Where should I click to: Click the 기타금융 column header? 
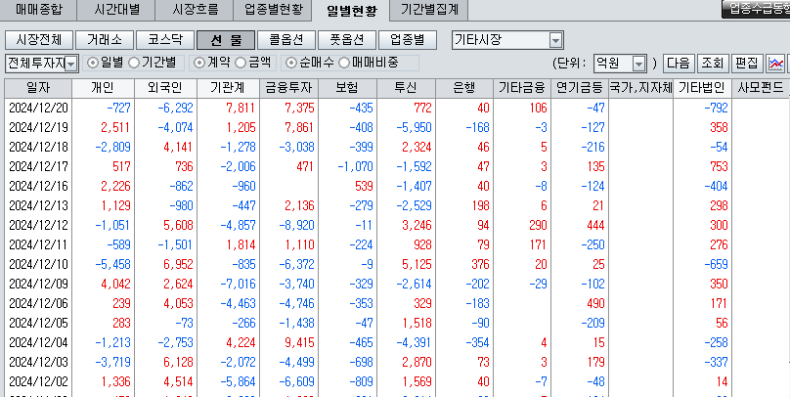point(521,88)
